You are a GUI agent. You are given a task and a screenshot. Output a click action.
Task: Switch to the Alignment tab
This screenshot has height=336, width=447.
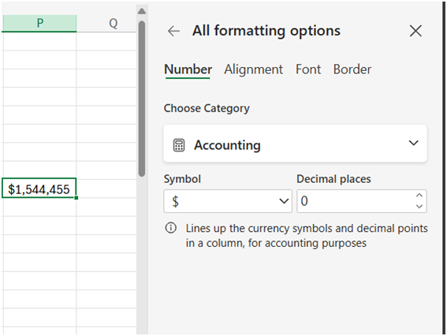[253, 69]
